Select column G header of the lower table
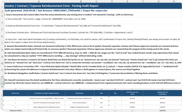 pyautogui.click(x=162, y=89)
